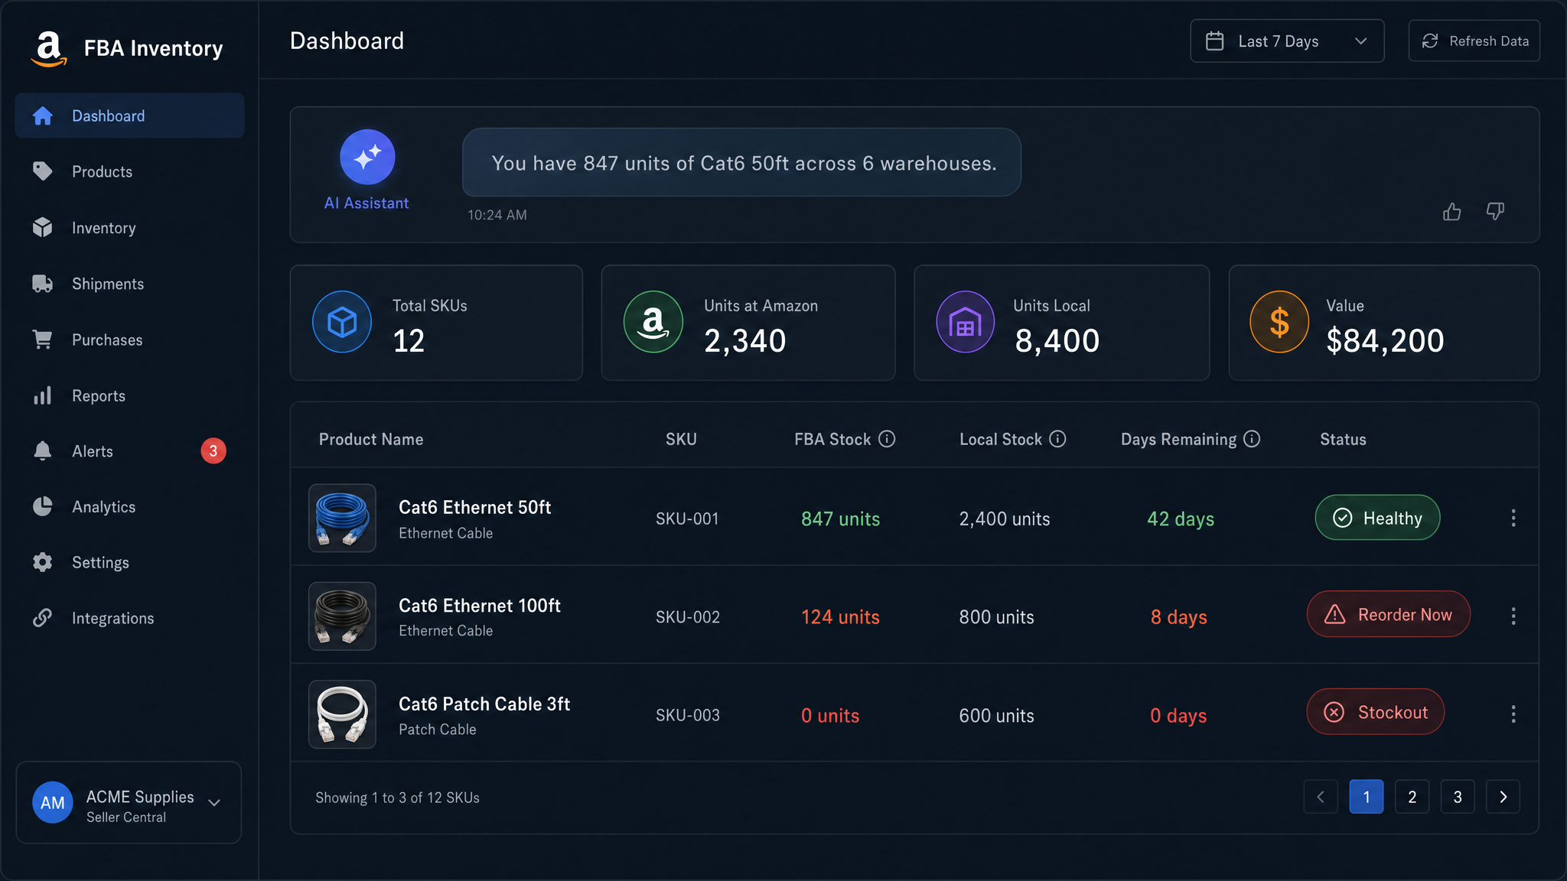
Task: Click the white Cat6 Patch Cable thumbnail
Action: (x=342, y=714)
